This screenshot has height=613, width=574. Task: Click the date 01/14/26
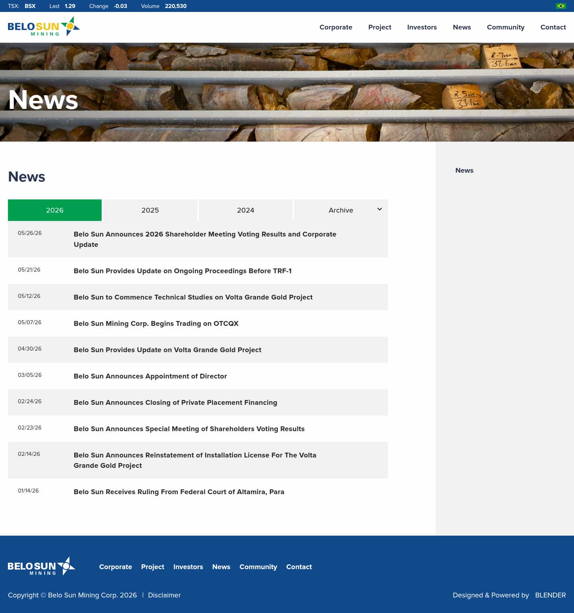point(28,491)
